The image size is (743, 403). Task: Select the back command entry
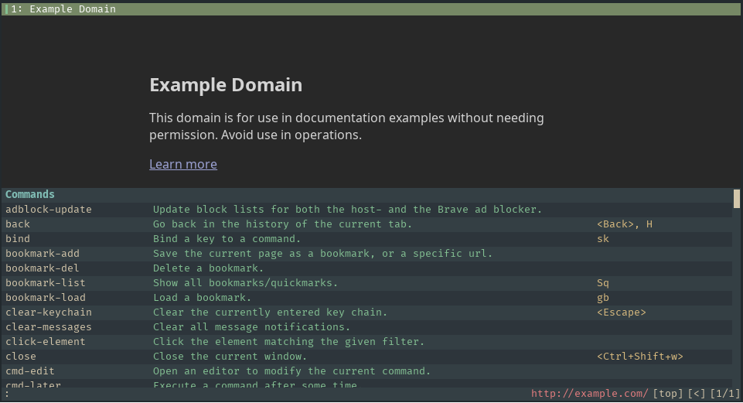pos(18,224)
